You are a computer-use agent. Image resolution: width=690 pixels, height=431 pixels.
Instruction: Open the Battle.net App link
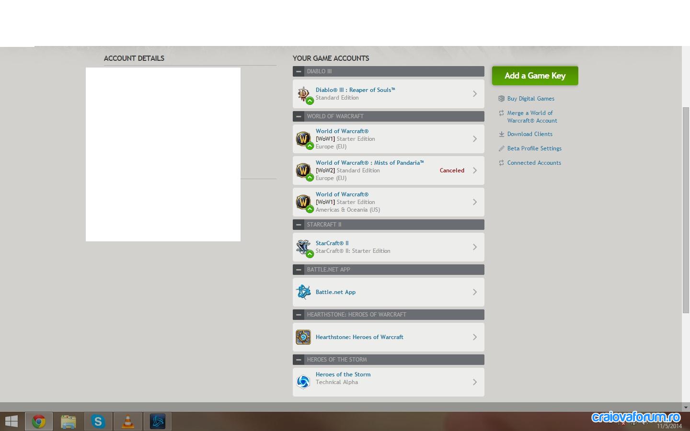click(335, 292)
